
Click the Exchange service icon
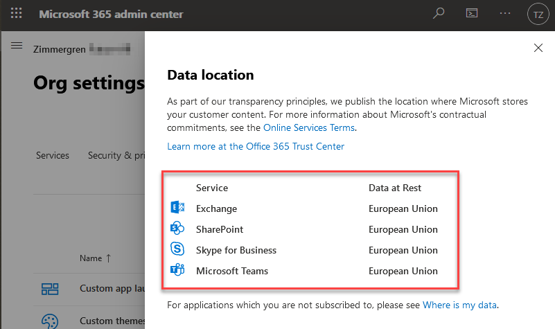[x=177, y=208]
